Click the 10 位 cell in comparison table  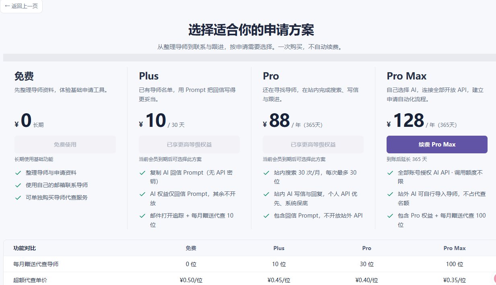pyautogui.click(x=279, y=264)
